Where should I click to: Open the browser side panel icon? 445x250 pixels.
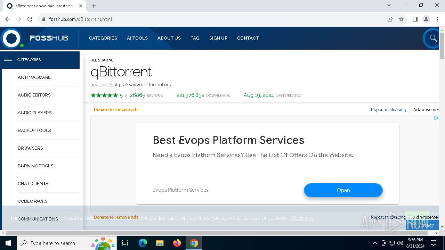tap(415, 19)
